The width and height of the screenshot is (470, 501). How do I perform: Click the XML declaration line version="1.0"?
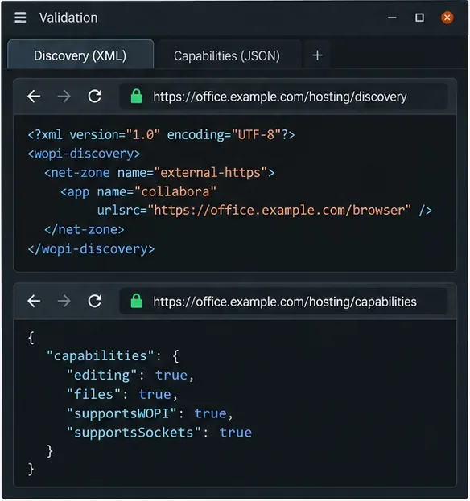click(x=162, y=134)
